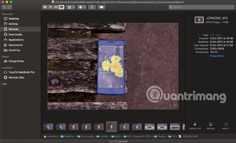Viewport: 236px width, 143px height.
Task: Open AirDrop in the sidebar
Action: 20,24
